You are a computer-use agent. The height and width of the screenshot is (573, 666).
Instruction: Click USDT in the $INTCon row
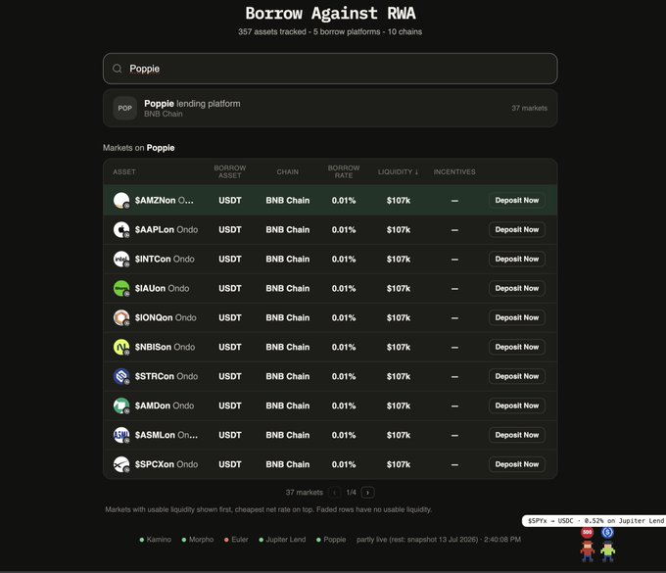click(x=230, y=259)
